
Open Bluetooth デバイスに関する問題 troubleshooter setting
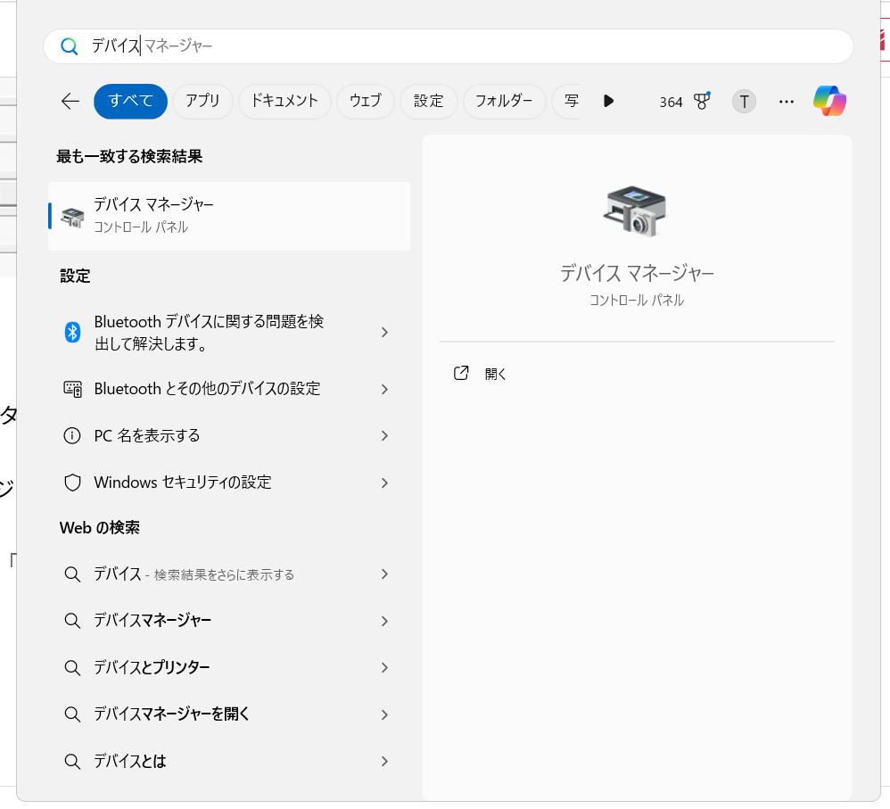click(x=229, y=332)
